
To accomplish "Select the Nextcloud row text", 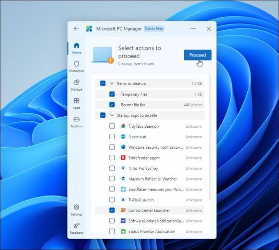I will coord(137,137).
